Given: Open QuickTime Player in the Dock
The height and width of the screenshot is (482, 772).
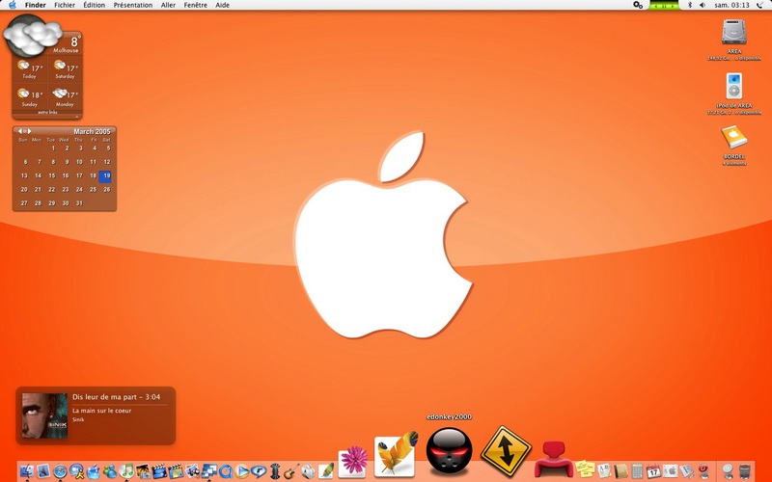Looking at the screenshot, I should (x=226, y=471).
